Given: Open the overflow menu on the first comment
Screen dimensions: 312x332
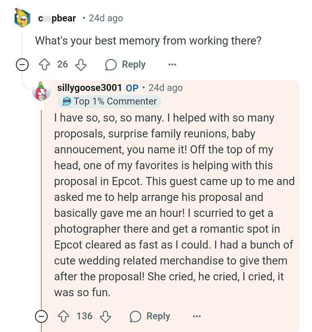Looking at the screenshot, I should 172,64.
